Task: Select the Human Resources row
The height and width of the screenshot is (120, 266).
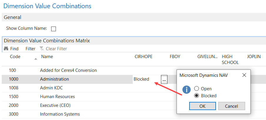Action: coord(57,97)
